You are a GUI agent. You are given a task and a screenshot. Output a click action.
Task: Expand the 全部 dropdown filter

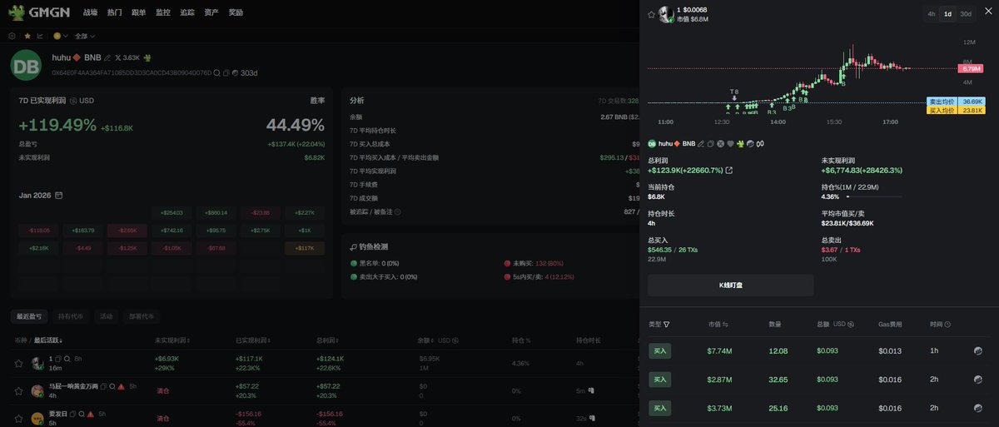tap(85, 37)
